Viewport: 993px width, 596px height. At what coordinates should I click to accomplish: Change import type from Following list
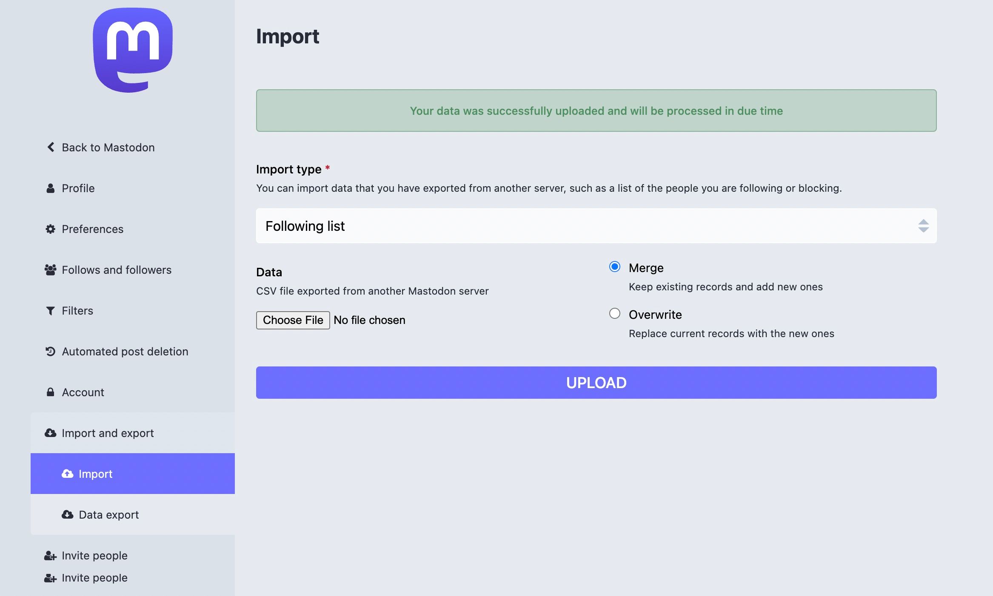pos(596,225)
